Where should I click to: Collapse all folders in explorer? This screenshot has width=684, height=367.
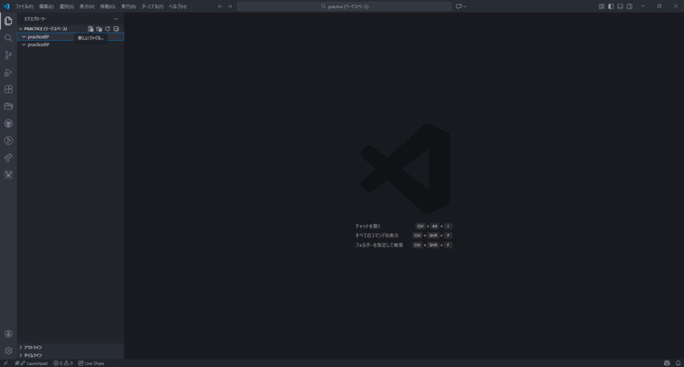pyautogui.click(x=116, y=29)
